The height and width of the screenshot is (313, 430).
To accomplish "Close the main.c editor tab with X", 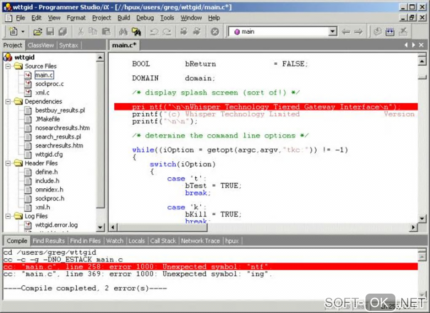I will point(422,45).
